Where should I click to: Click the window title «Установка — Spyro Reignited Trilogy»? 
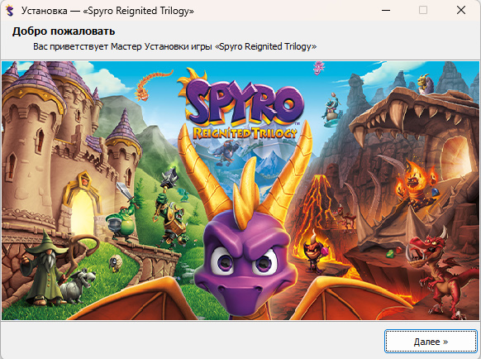pos(107,11)
